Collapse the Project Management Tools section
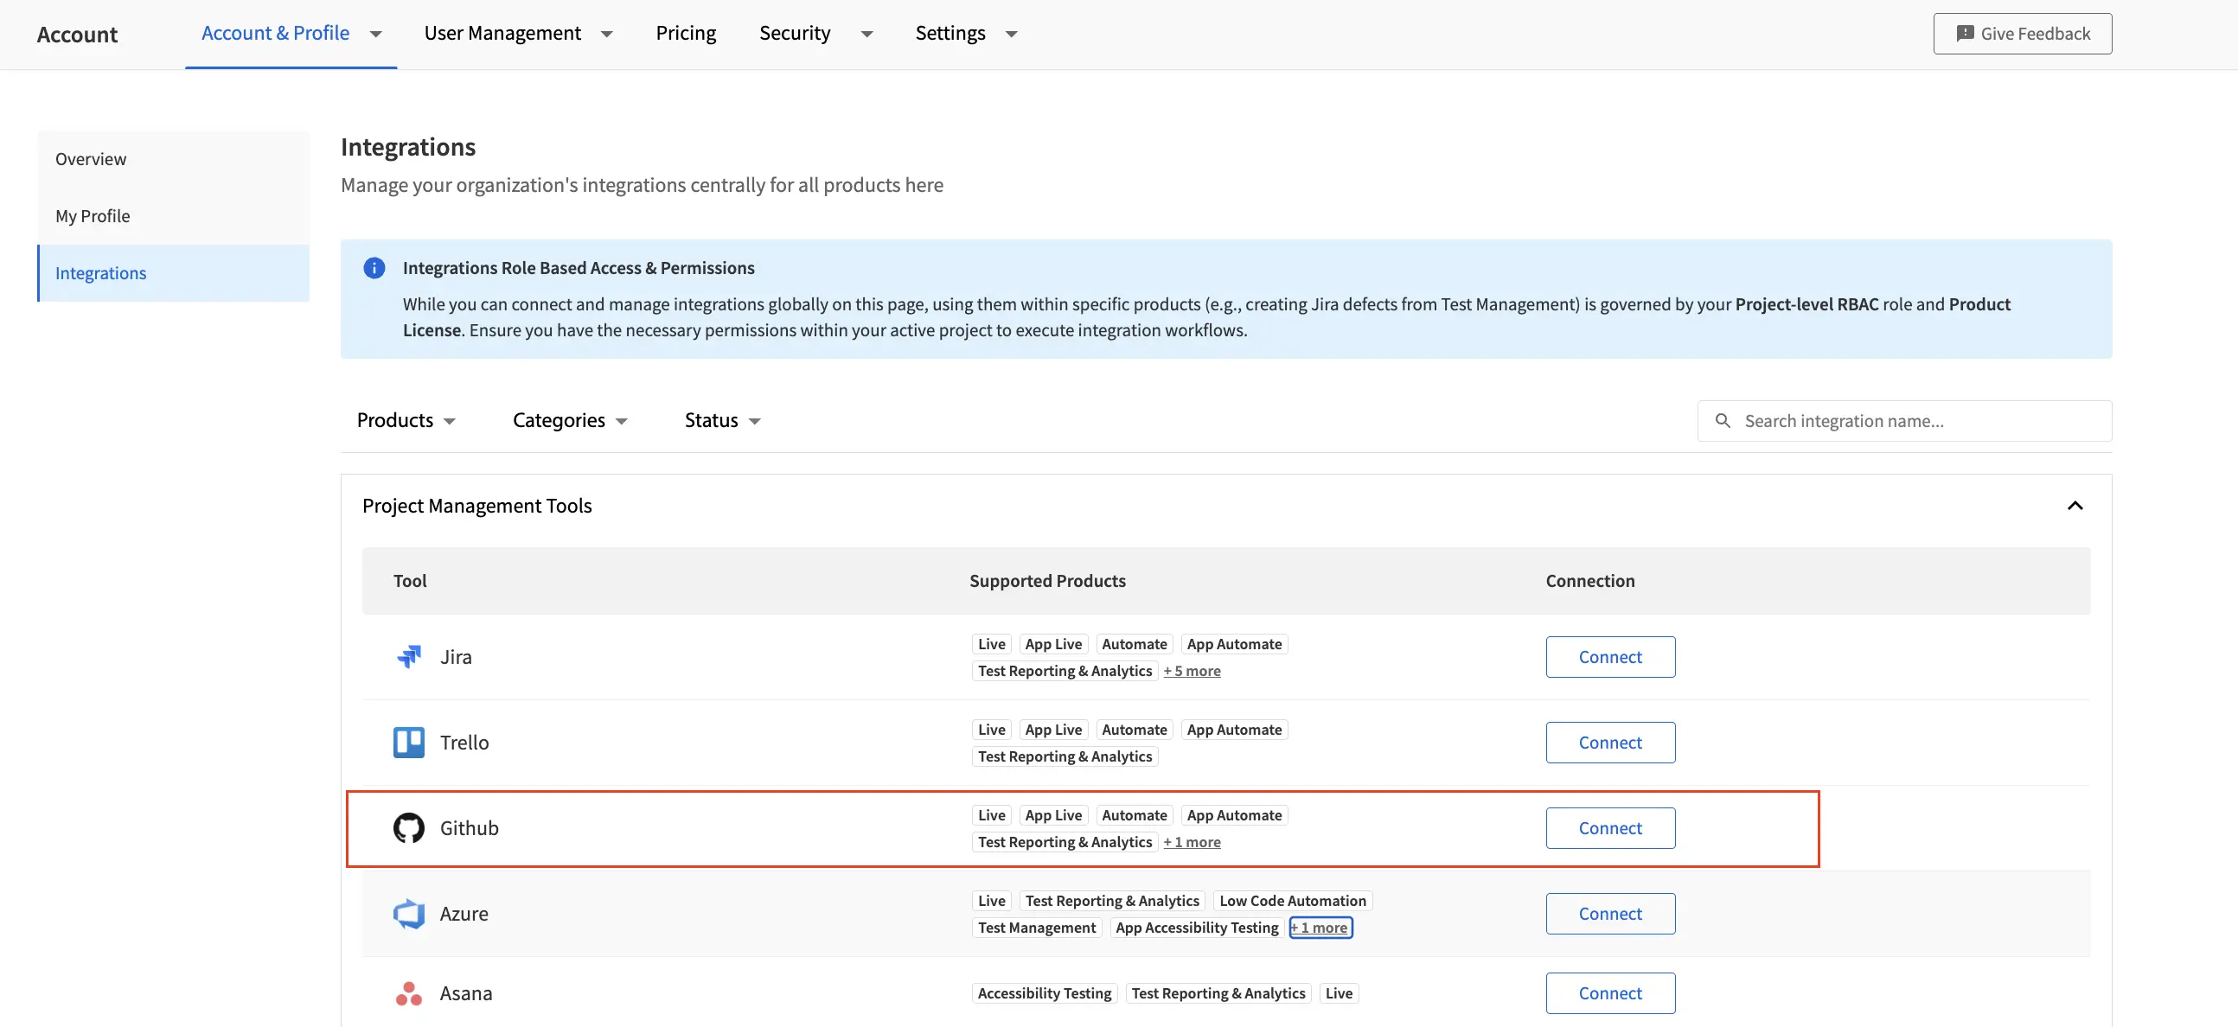 [2075, 506]
